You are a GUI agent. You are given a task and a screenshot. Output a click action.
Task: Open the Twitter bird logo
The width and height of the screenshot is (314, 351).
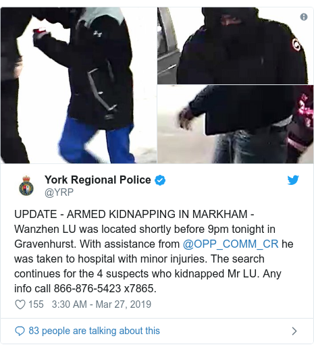pos(293,180)
